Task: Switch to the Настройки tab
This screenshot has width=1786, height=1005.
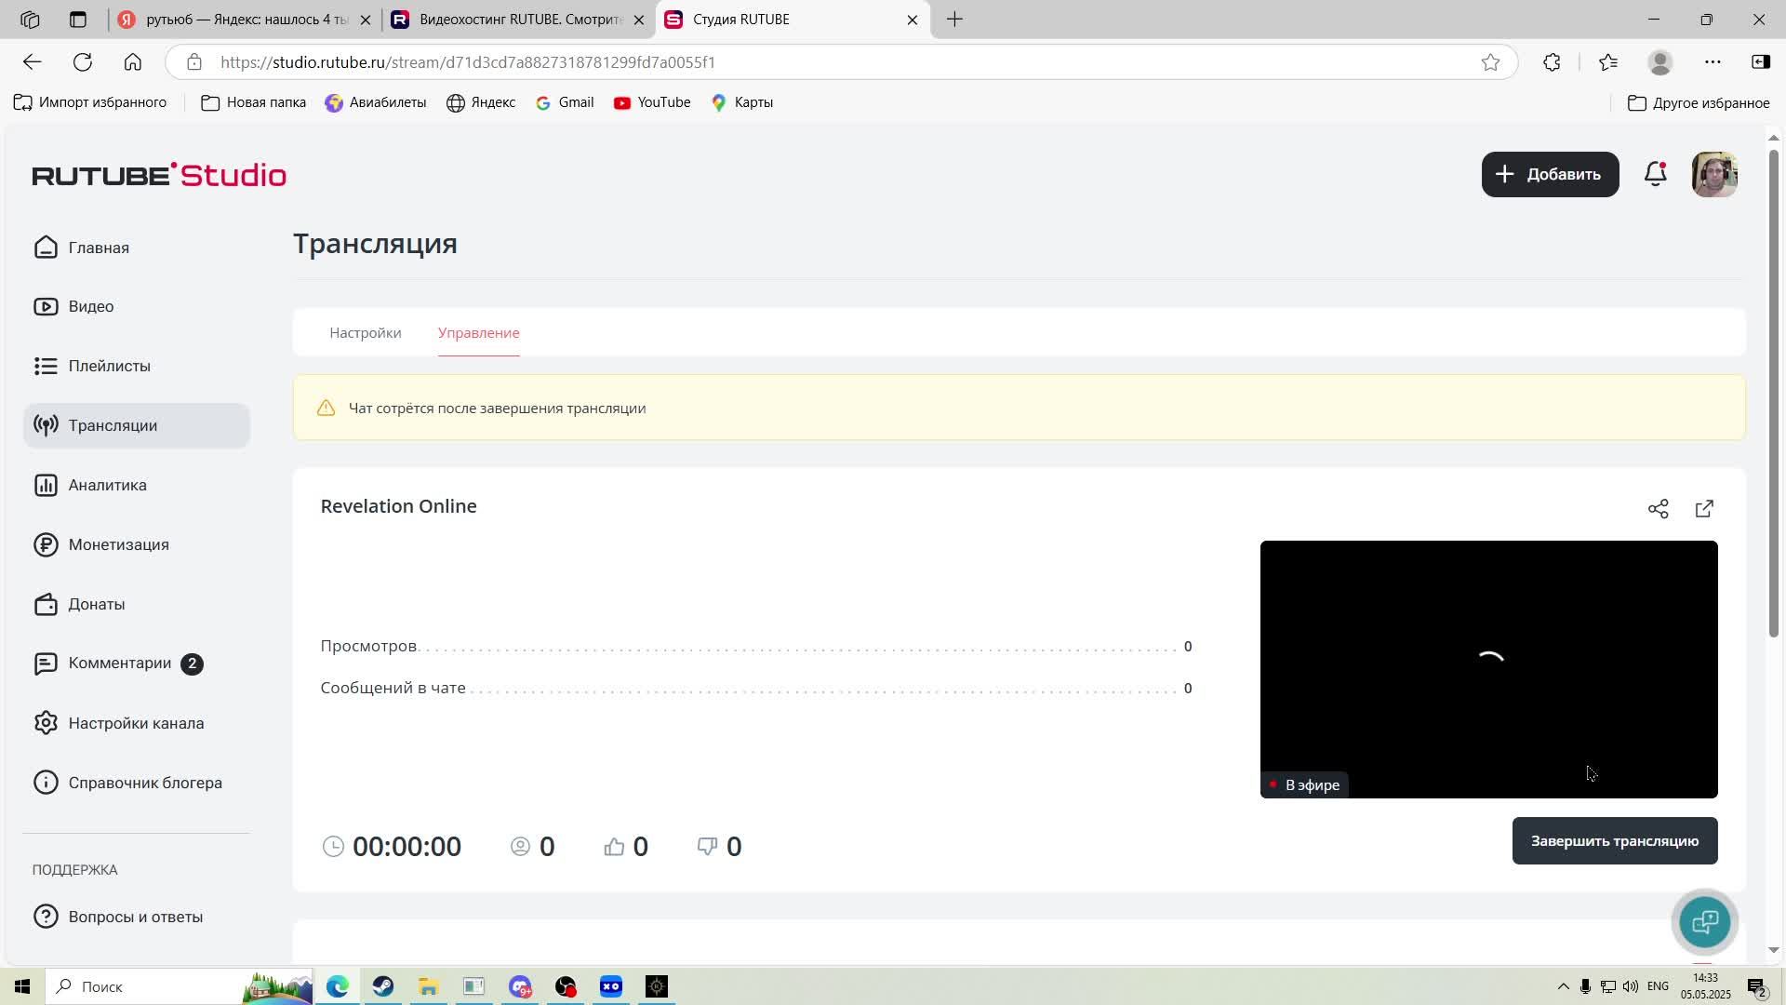Action: coord(366,333)
